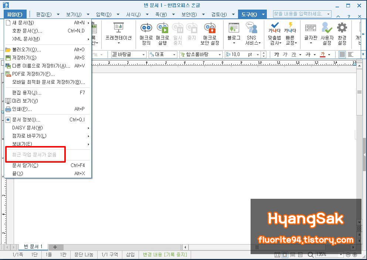Open 미리 보기 from menu
The image size is (367, 260).
click(48, 101)
